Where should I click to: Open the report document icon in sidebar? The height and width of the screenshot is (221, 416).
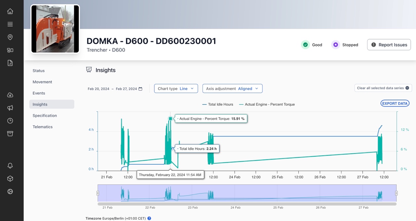[x=10, y=63]
